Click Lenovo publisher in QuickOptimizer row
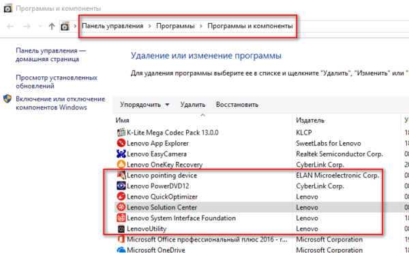Image resolution: width=409 pixels, height=253 pixels. click(x=307, y=197)
